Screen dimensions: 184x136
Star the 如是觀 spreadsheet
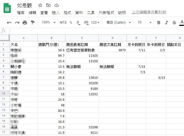click(x=40, y=5)
